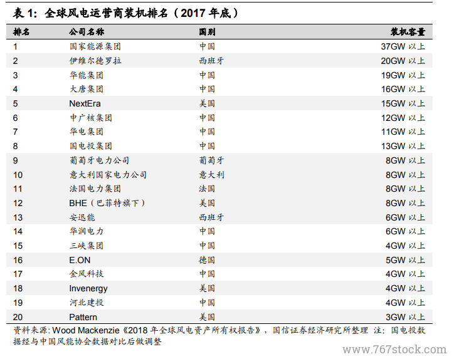Select company name 金风科技

(87, 274)
